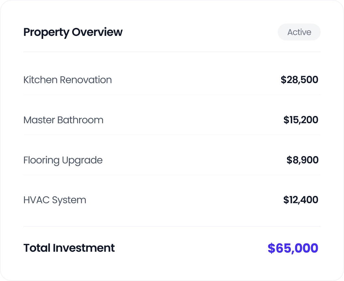Click the $15,200 Master Bathroom amount
344x281 pixels.
[300, 120]
